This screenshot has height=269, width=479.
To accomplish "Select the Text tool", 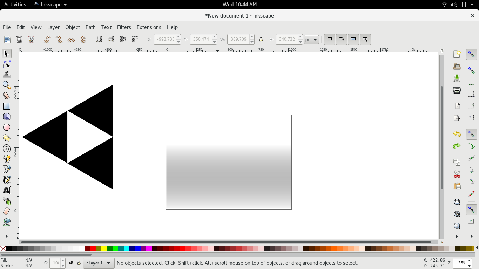I will (x=7, y=190).
